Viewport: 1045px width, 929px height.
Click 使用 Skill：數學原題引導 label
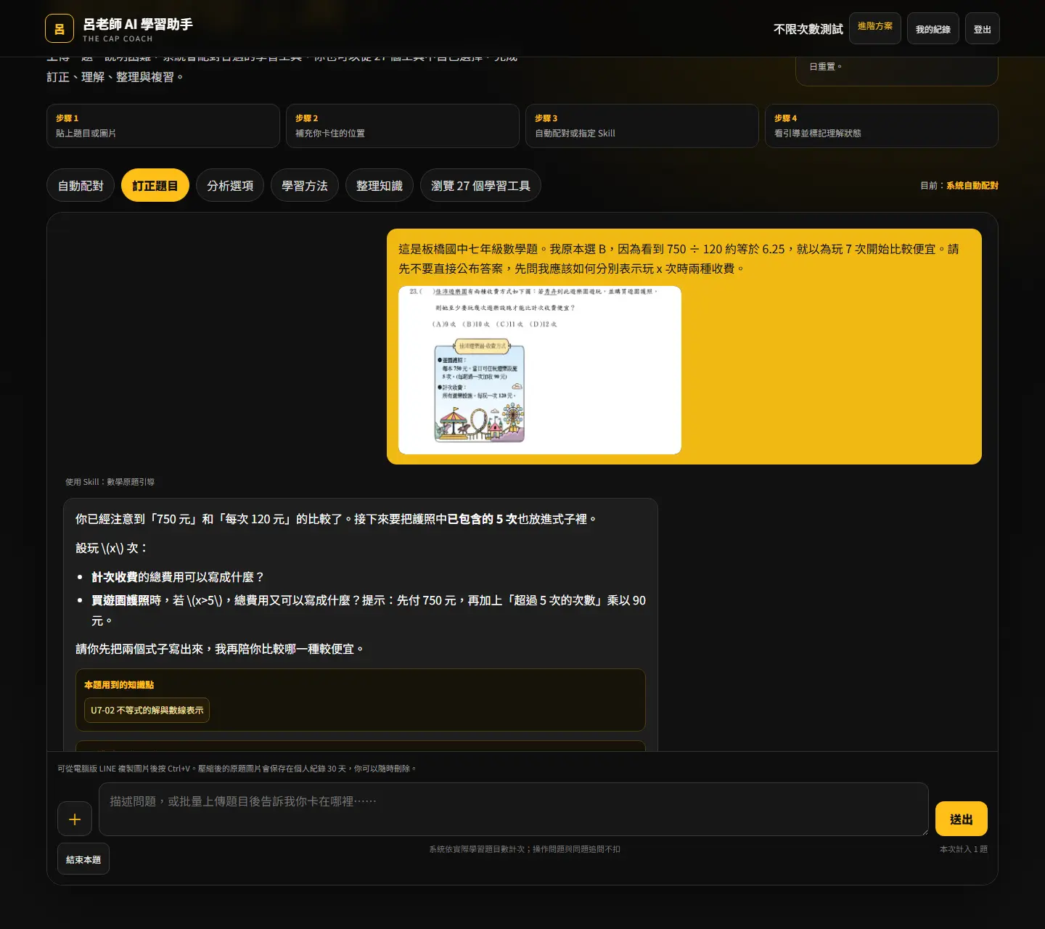point(110,482)
